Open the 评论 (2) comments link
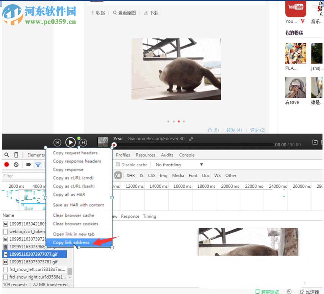The width and height of the screenshot is (324, 294). 257,130
